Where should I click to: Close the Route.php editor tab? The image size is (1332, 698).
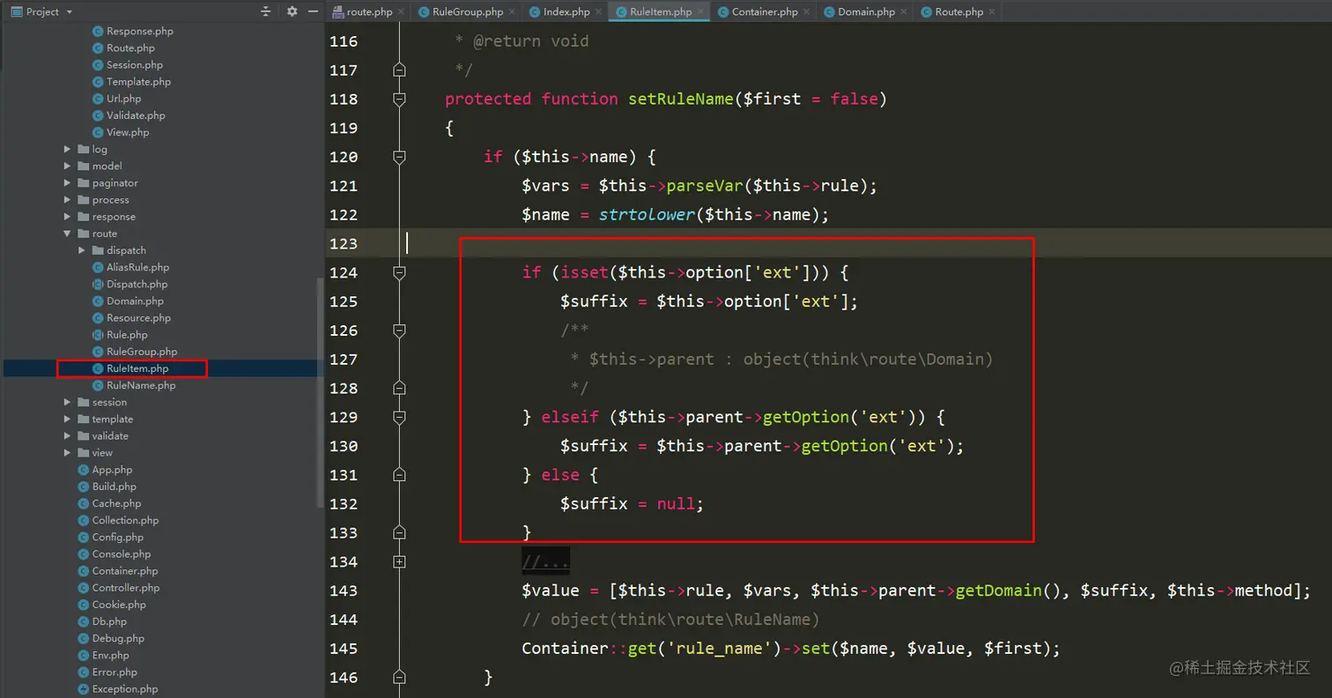[x=993, y=11]
